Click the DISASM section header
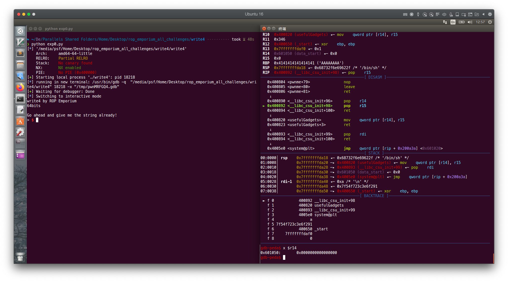The height and width of the screenshot is (282, 508). coord(375,77)
